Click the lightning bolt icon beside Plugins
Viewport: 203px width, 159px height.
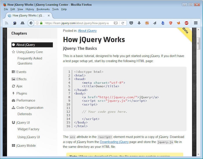tap(13, 93)
